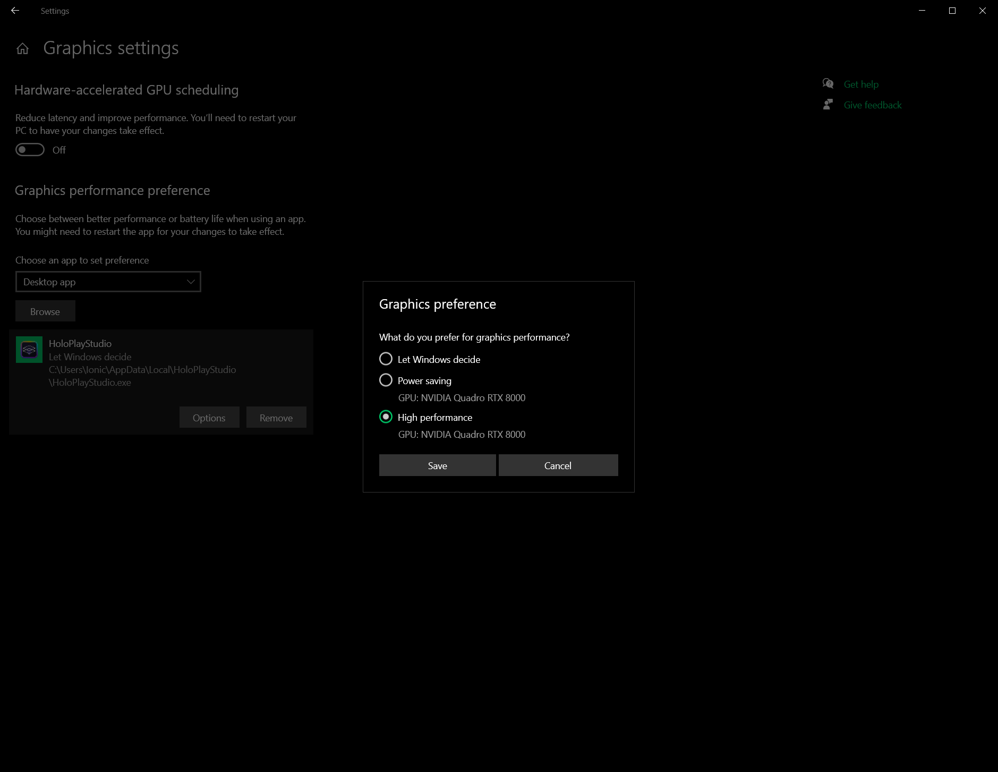Cancel the Graphics preference dialog
Viewport: 998px width, 772px height.
(558, 465)
